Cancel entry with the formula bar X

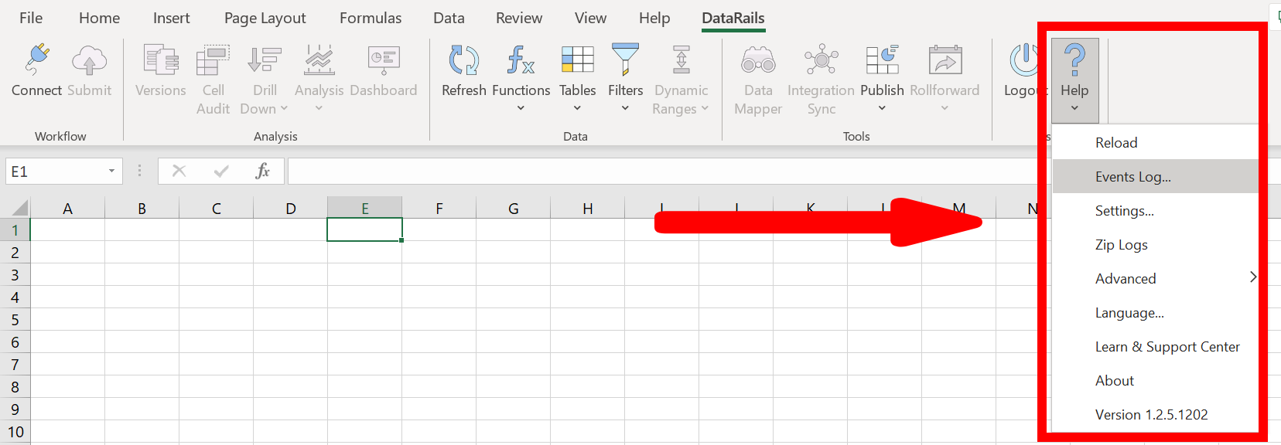click(179, 171)
